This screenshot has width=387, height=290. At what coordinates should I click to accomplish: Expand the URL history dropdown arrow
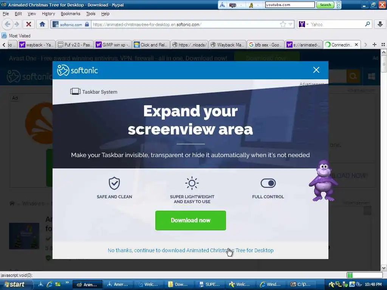tap(291, 24)
